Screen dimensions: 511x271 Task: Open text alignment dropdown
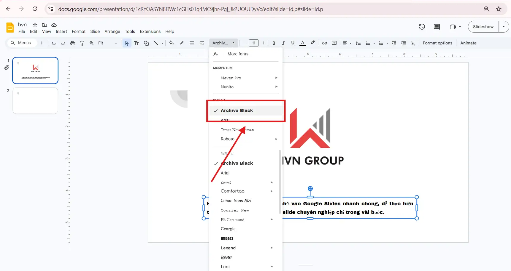click(x=347, y=43)
